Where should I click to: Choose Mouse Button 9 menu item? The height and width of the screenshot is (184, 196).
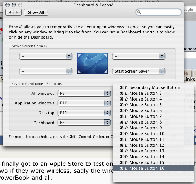[154, 128]
